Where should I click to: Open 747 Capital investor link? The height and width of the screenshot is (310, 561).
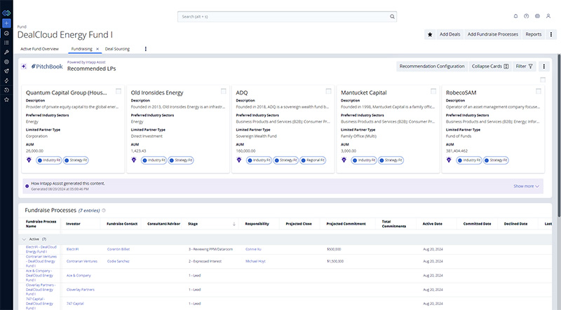[x=75, y=304]
